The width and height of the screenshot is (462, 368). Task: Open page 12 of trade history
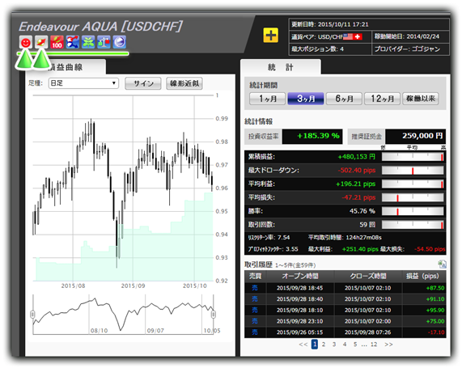[x=374, y=345]
